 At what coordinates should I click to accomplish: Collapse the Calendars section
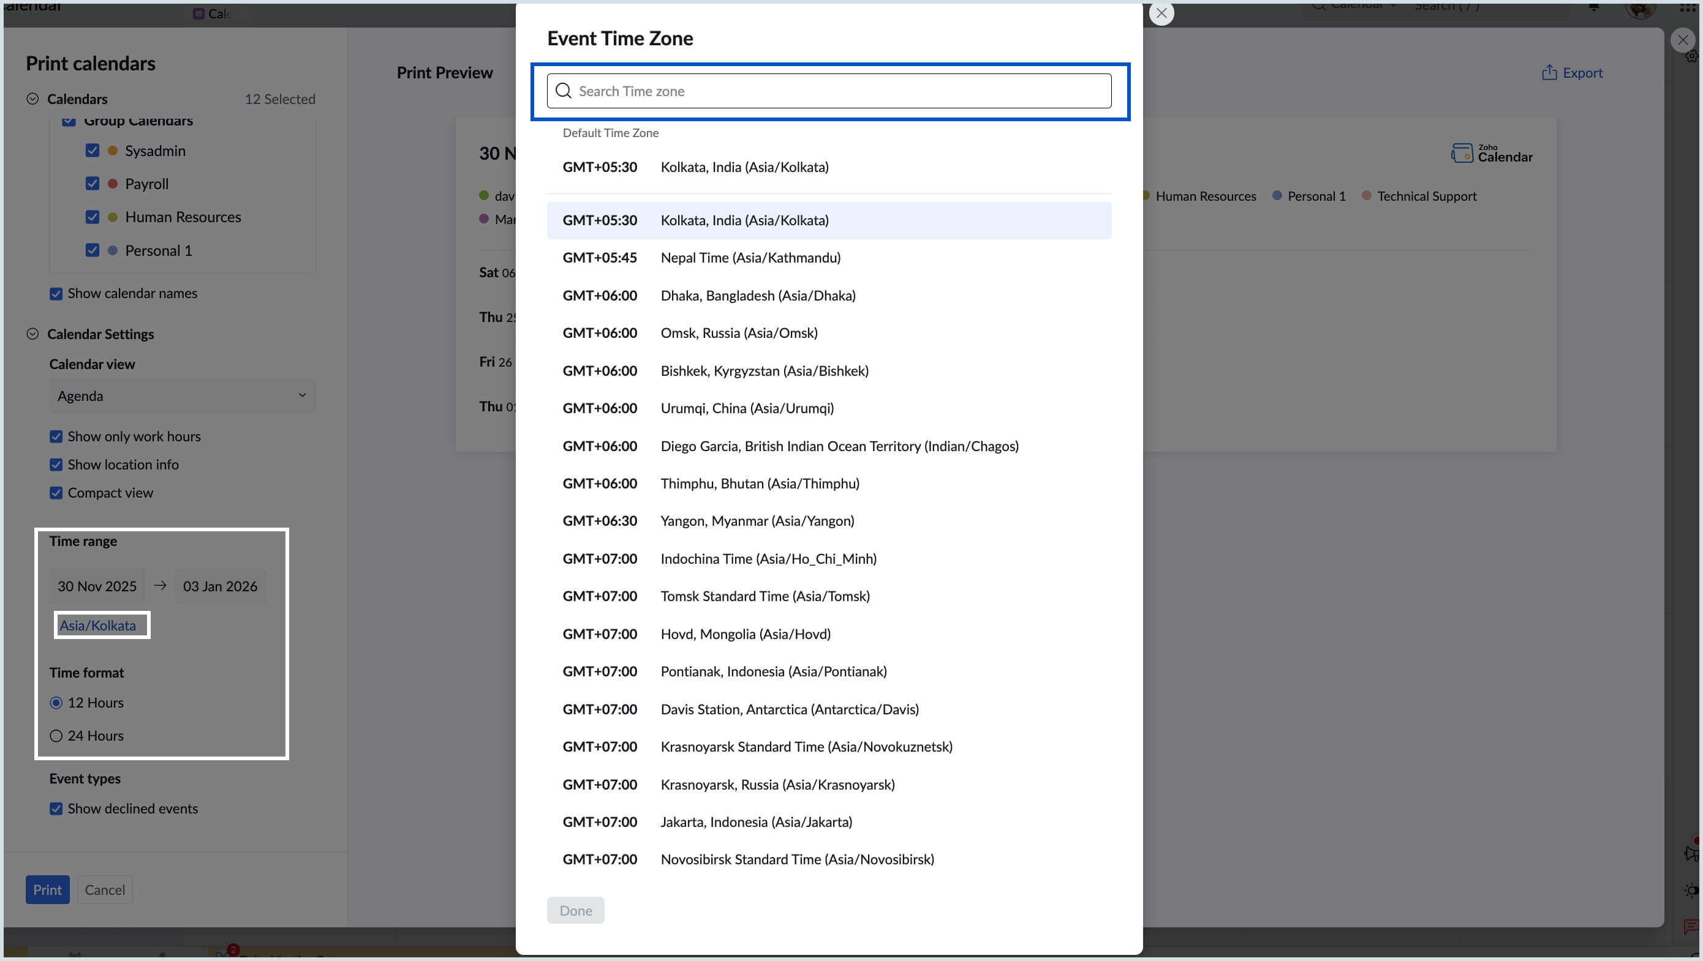32,99
